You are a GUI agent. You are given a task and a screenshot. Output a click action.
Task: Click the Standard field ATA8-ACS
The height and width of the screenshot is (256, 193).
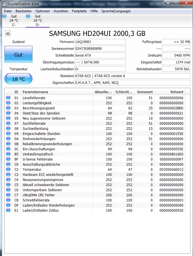[x=133, y=76]
